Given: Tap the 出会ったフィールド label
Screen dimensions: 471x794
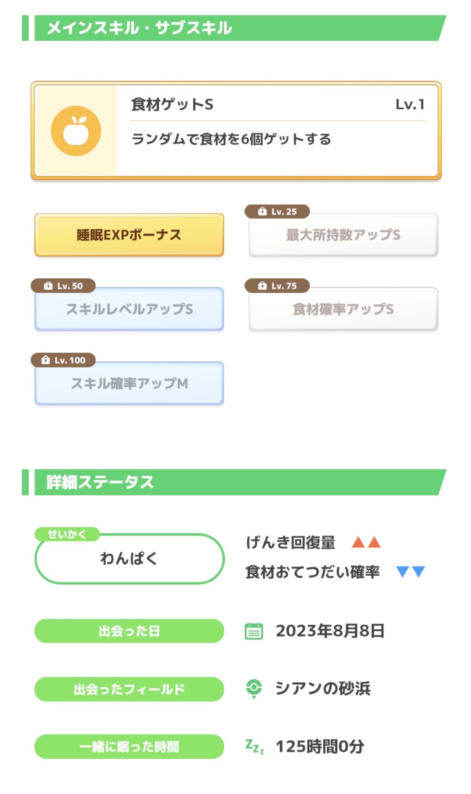Looking at the screenshot, I should click(x=129, y=689).
